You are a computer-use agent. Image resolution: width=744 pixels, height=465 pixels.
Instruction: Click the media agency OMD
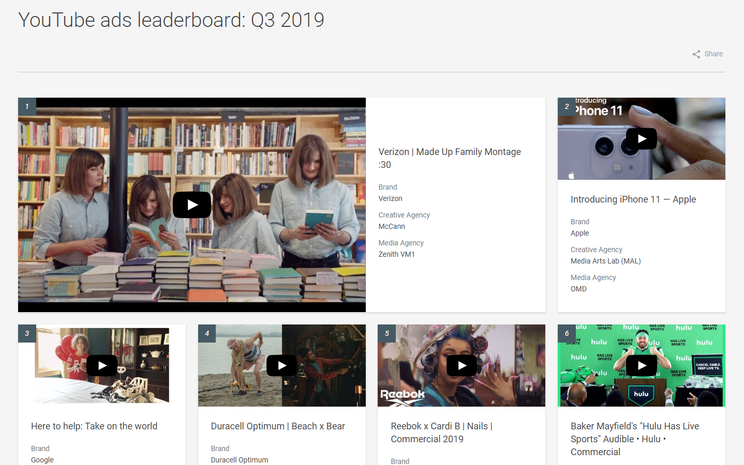click(x=578, y=289)
